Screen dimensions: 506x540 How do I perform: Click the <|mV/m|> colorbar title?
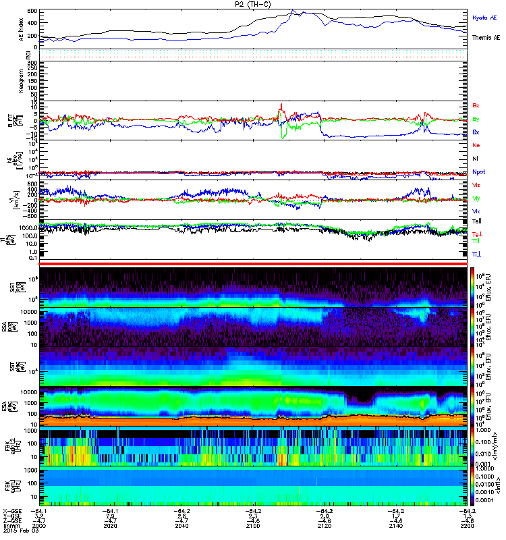click(495, 446)
